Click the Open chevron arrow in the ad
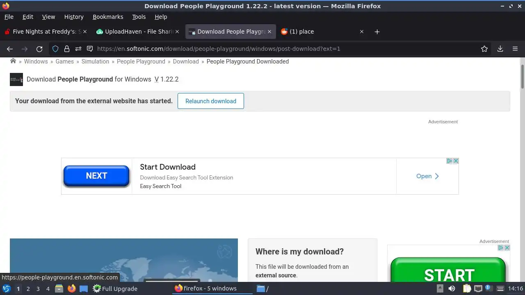Screen dimensions: 525x295 point(437,176)
